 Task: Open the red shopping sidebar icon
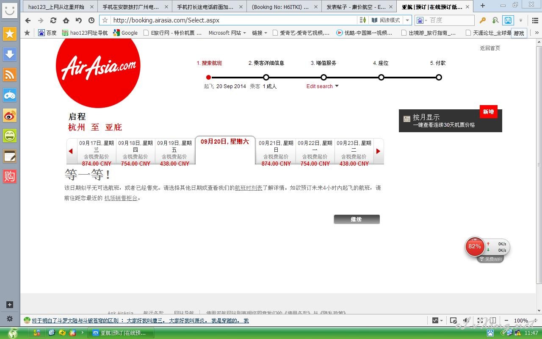point(10,176)
